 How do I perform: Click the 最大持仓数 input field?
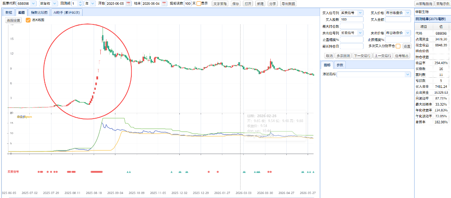coord(352,26)
